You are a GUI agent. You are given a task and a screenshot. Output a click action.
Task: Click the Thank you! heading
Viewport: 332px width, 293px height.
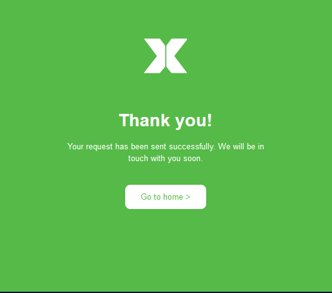(x=165, y=121)
